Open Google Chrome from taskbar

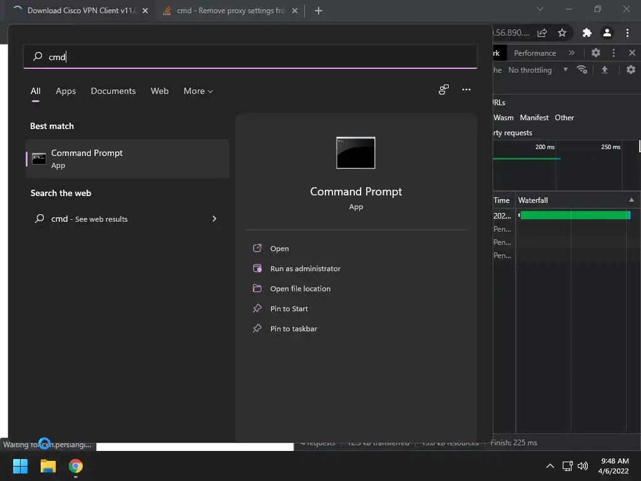[76, 466]
